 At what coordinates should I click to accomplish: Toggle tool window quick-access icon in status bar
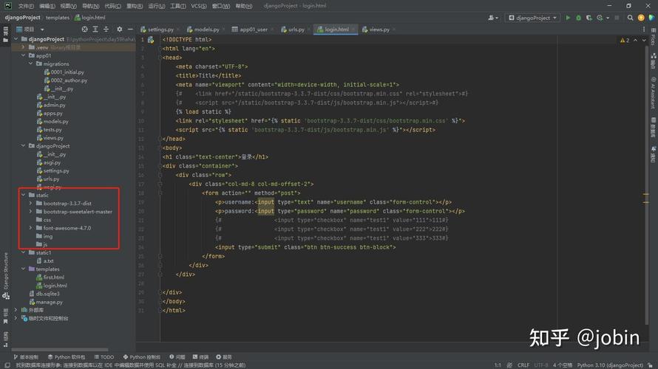pos(7,365)
